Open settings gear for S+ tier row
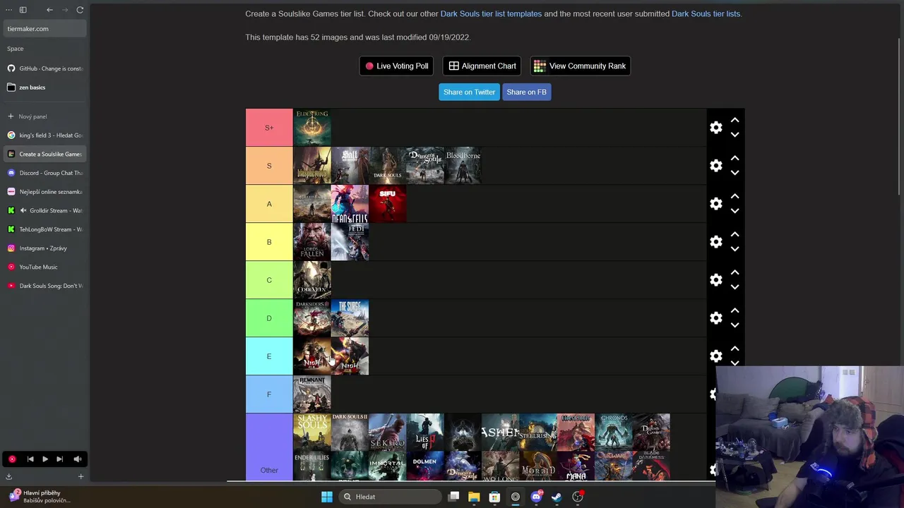Screen dimensions: 904x508 point(716,128)
